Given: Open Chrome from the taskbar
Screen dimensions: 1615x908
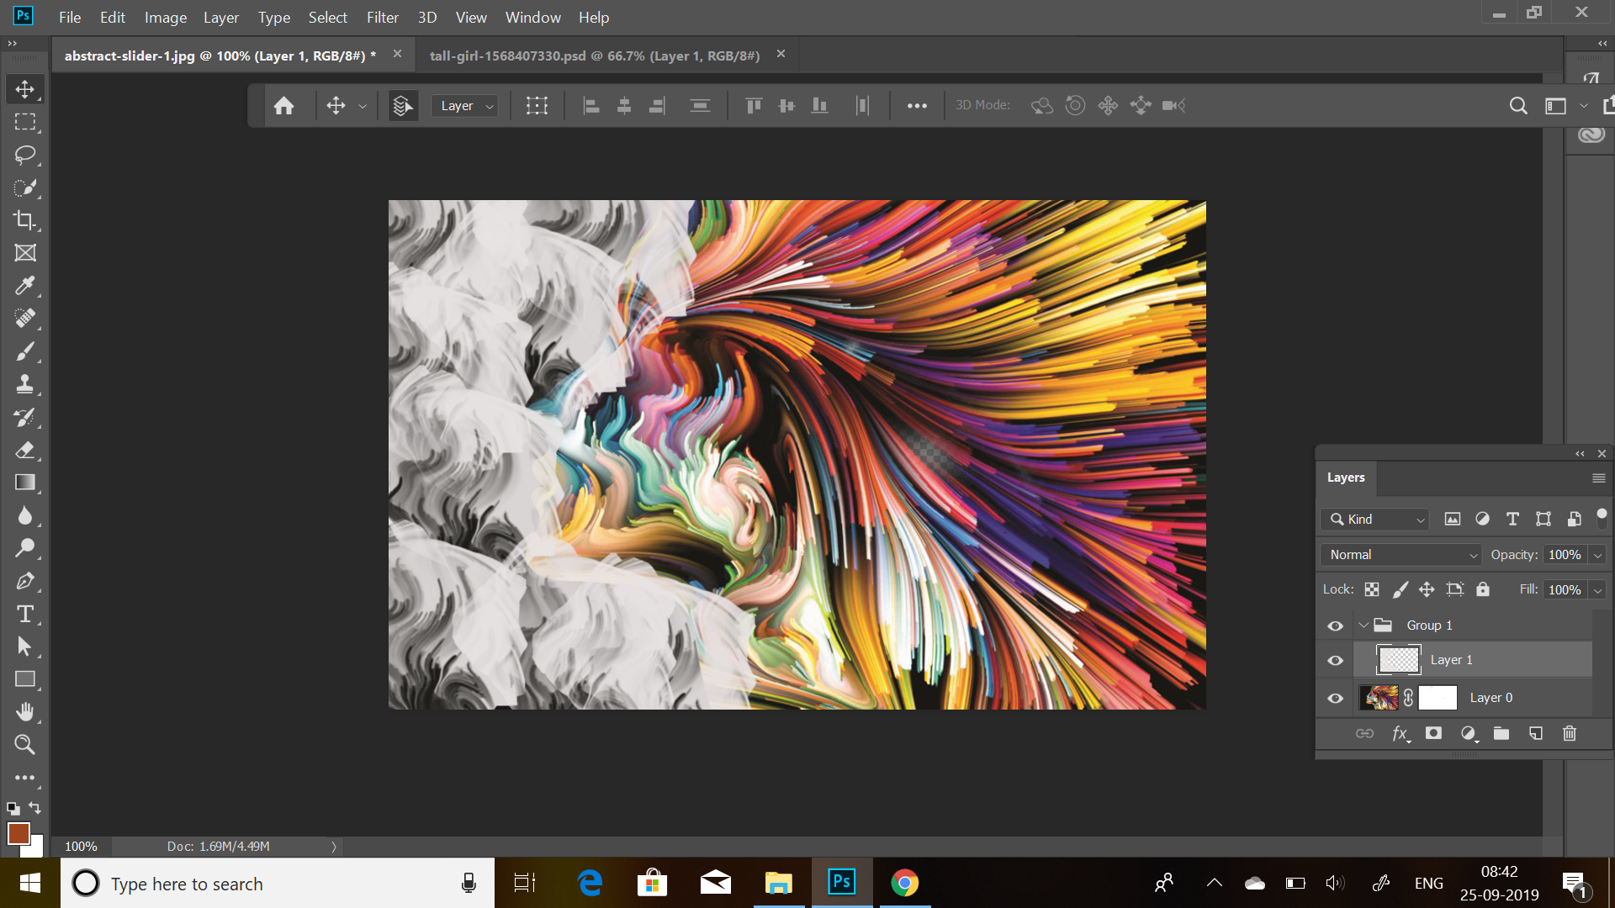Looking at the screenshot, I should (x=904, y=883).
